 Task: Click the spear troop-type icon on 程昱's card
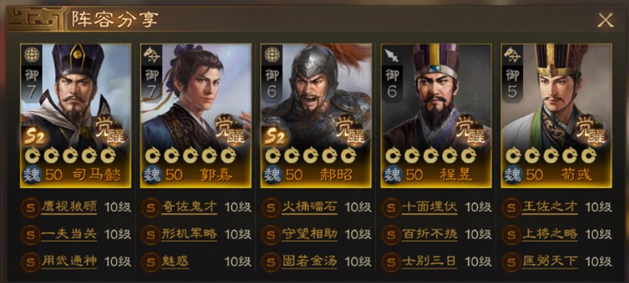pos(392,56)
